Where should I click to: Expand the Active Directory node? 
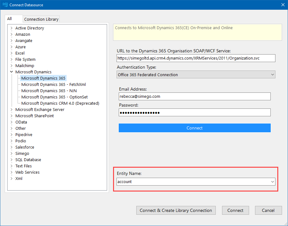[x=11, y=28]
